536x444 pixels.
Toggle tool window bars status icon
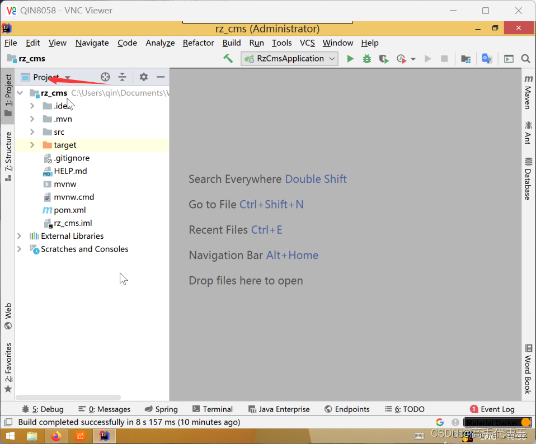8,422
